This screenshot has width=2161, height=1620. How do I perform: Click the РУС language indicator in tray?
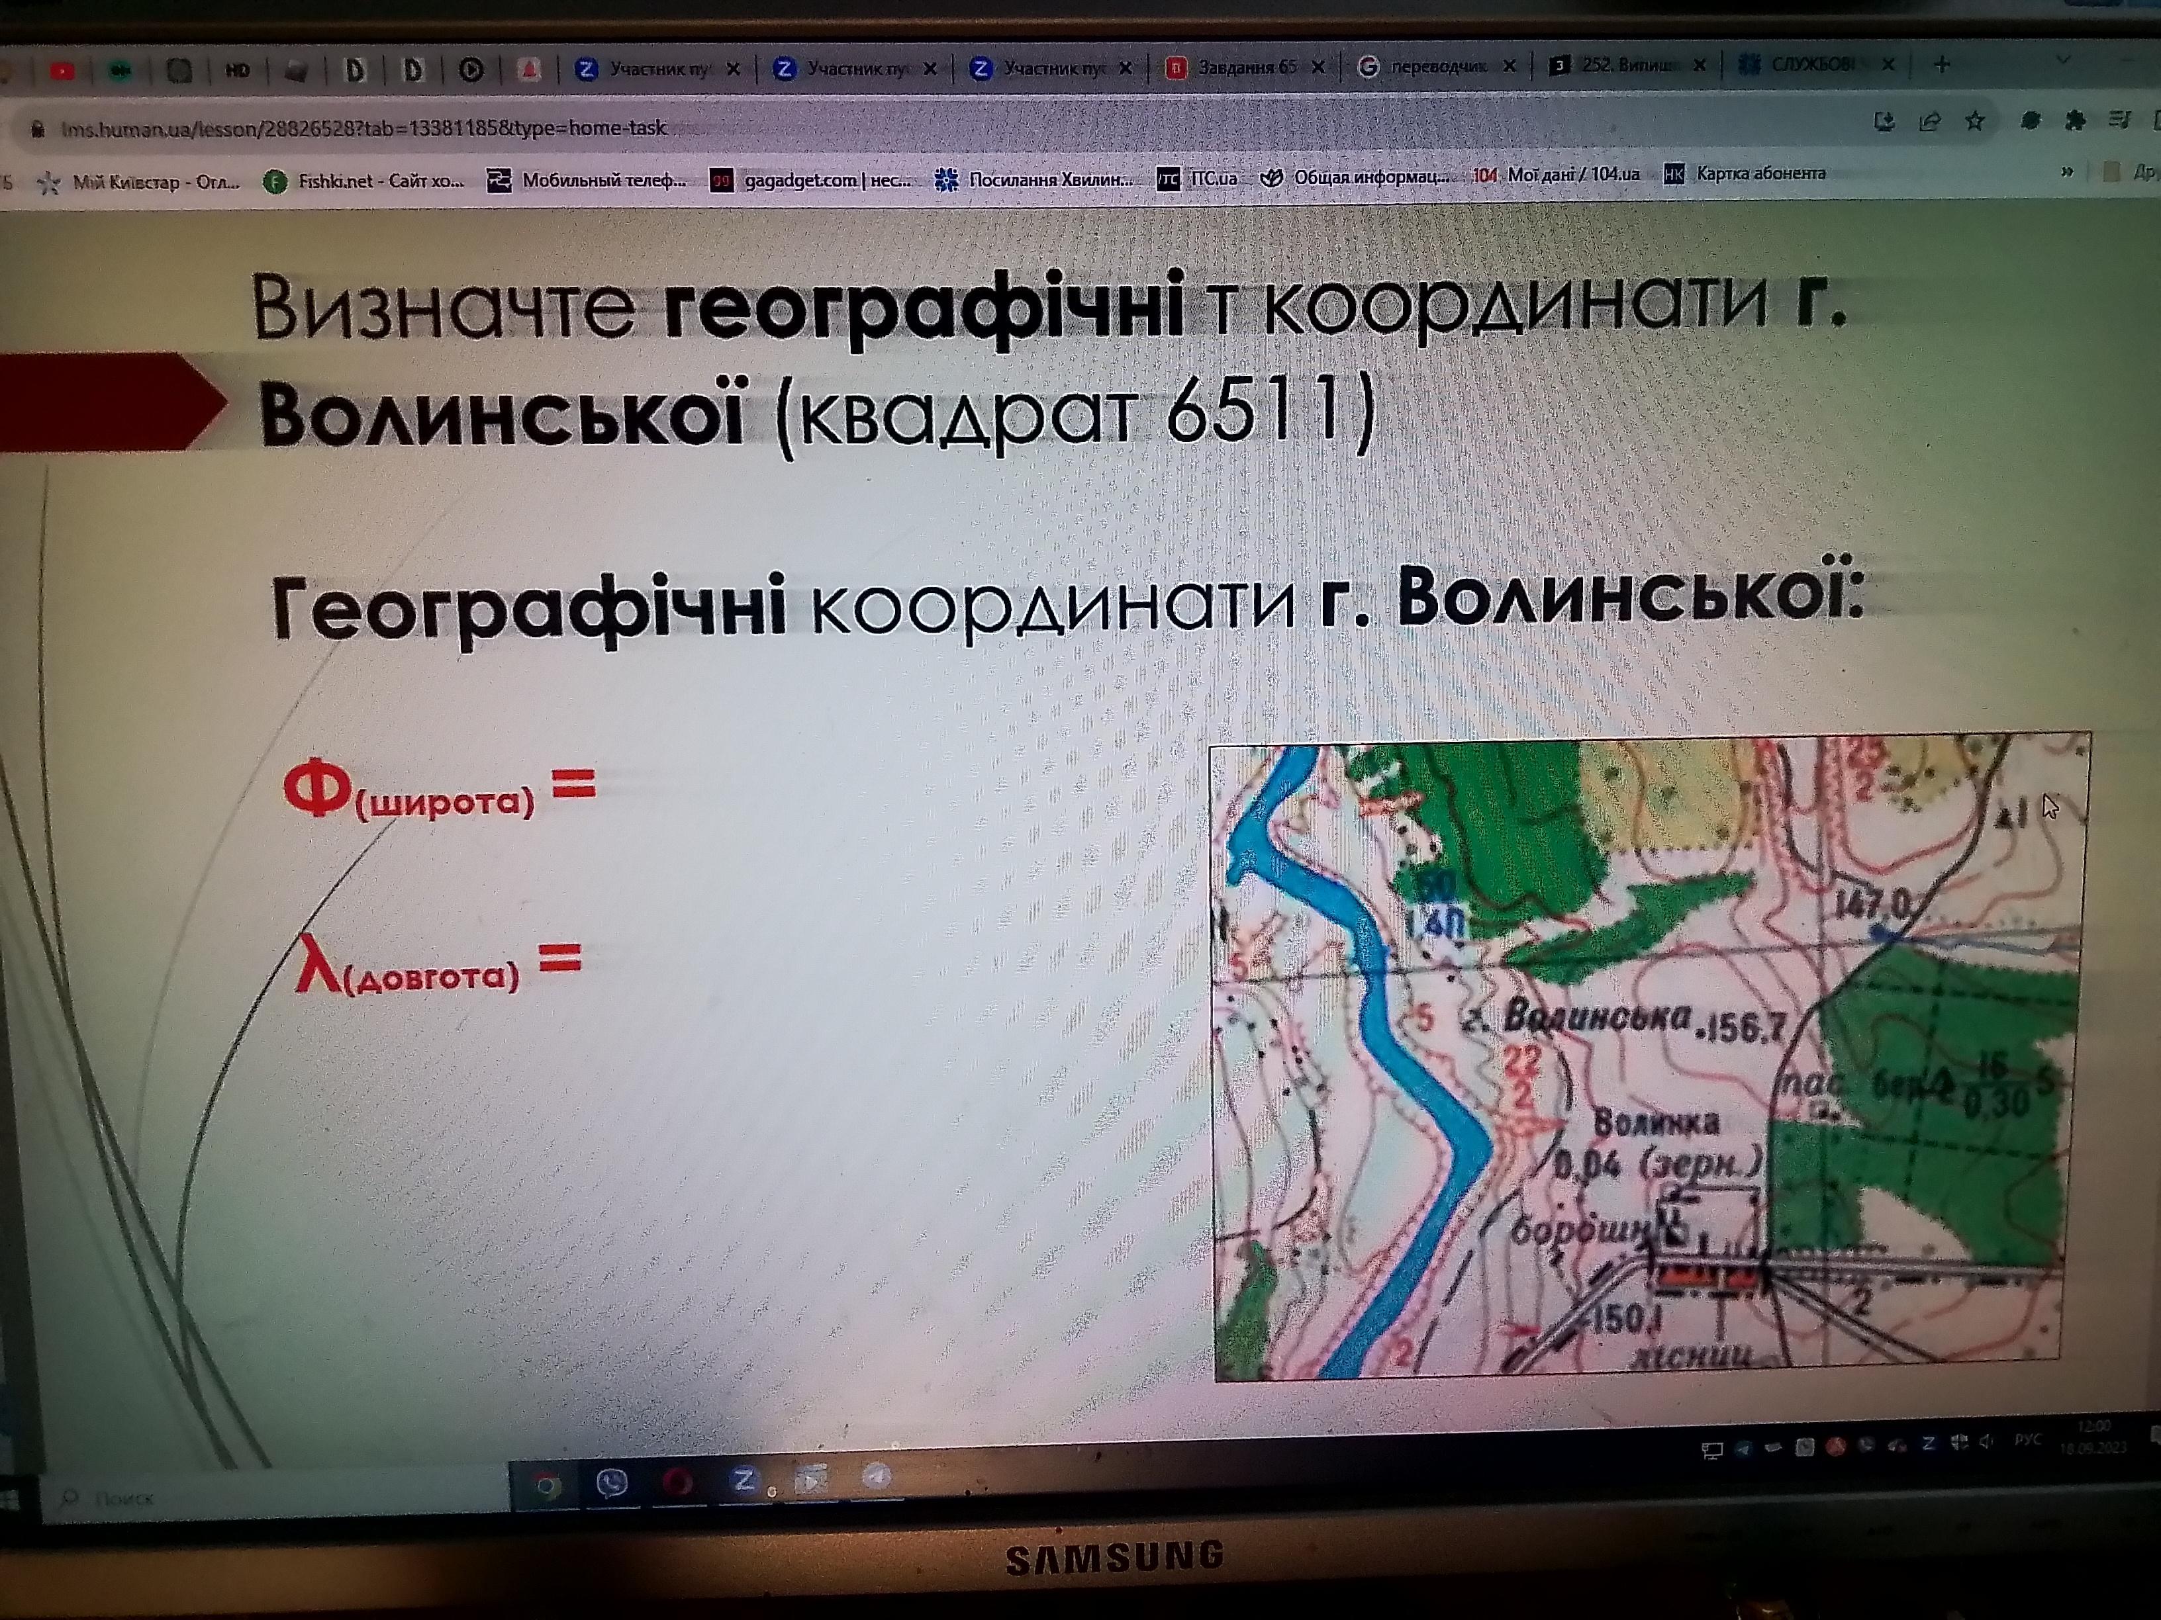coord(2027,1440)
